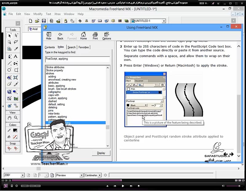This screenshot has width=246, height=191.
Task: Switch to the Search tab
Action: tap(72, 47)
